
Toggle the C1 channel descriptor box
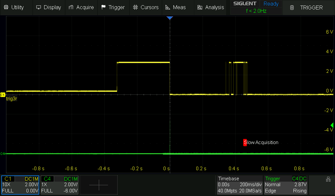20,185
